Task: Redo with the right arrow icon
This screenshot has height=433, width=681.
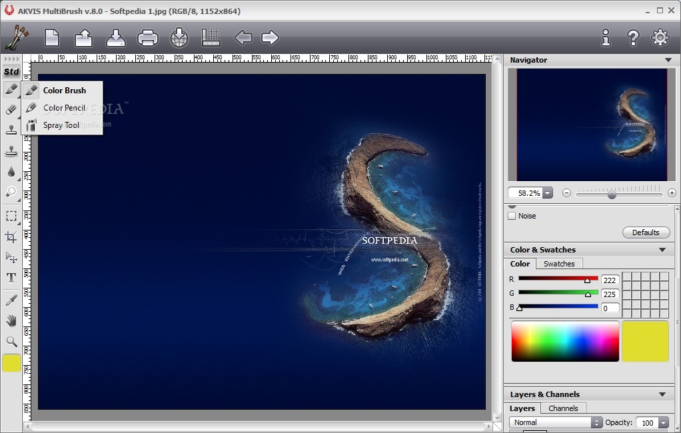Action: (270, 38)
